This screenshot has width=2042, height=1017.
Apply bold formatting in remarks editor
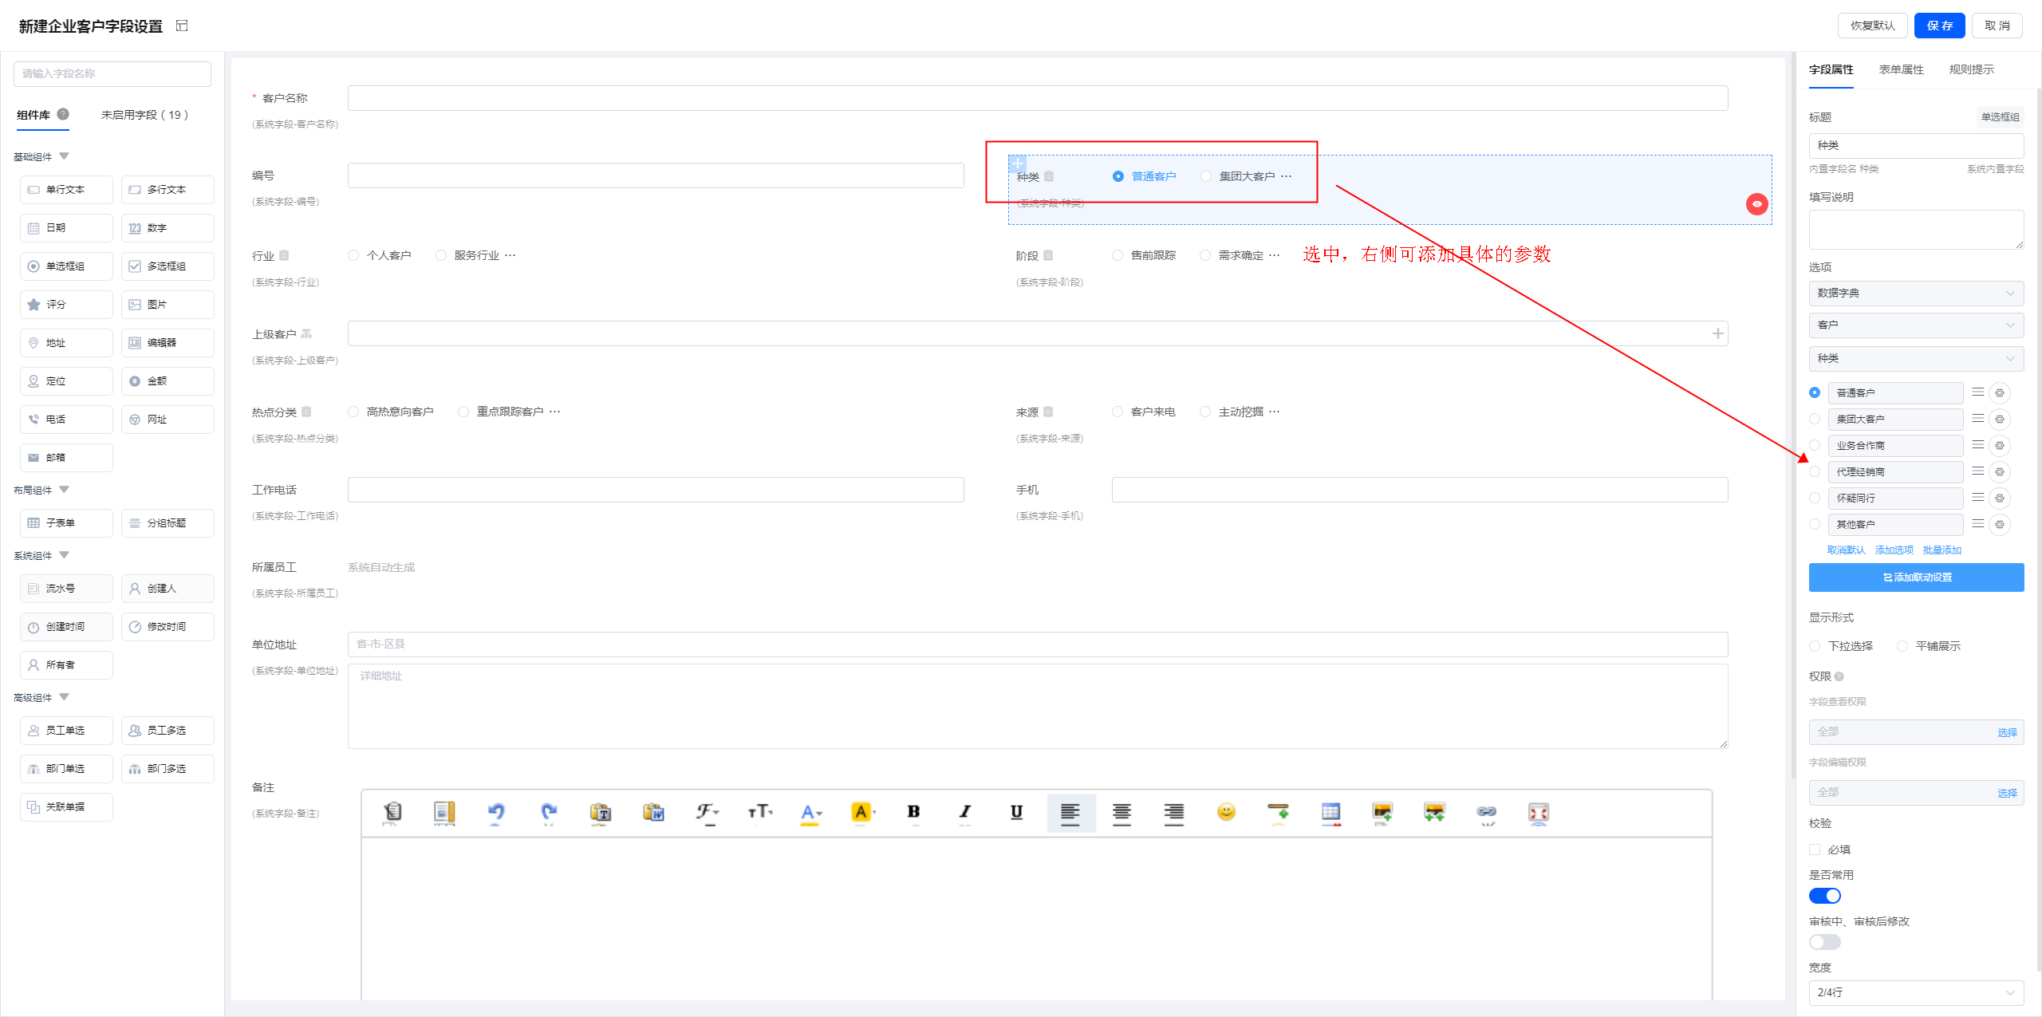(914, 812)
